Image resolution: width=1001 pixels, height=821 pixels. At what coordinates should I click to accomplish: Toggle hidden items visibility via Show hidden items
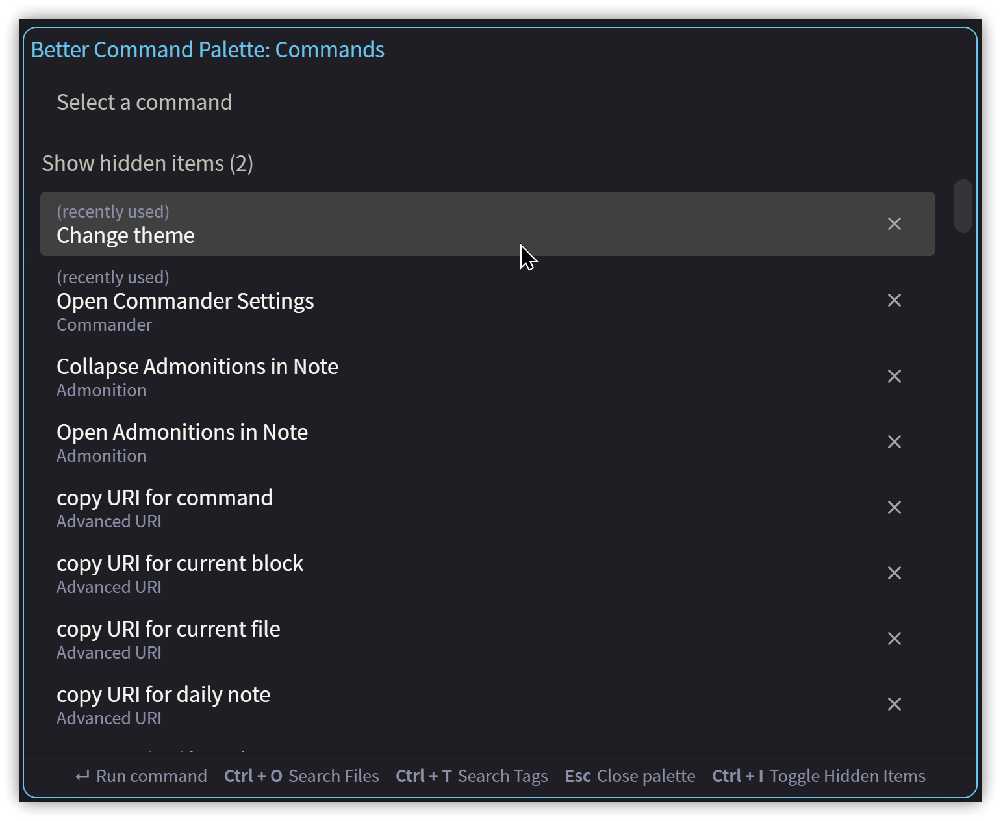pyautogui.click(x=147, y=163)
